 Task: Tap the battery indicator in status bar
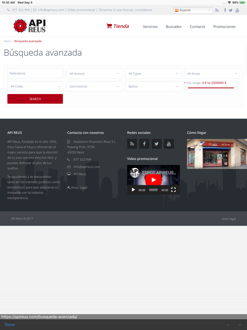coord(242,3)
